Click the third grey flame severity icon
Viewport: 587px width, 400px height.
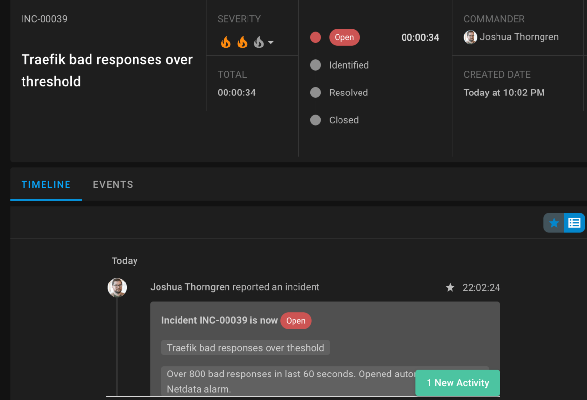tap(259, 43)
